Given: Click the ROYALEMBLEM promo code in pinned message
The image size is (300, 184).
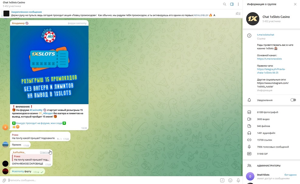Looking at the screenshot, I should (201, 15).
